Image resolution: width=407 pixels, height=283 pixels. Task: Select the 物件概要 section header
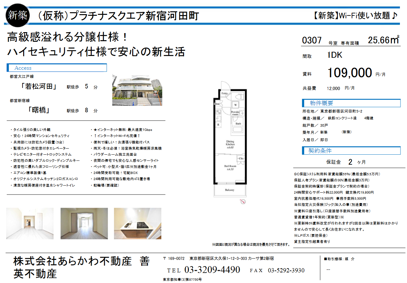tap(351, 103)
